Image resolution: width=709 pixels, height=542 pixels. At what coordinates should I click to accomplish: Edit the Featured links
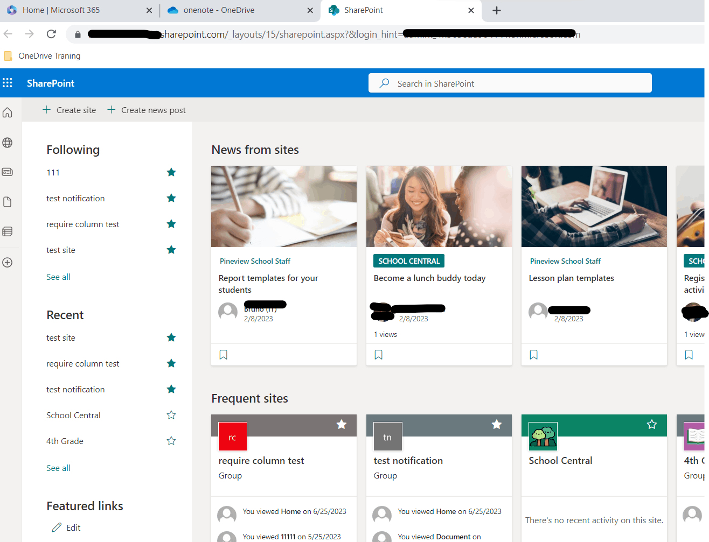[x=66, y=527]
